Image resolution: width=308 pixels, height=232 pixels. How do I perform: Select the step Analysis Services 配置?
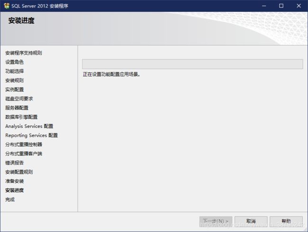click(29, 126)
